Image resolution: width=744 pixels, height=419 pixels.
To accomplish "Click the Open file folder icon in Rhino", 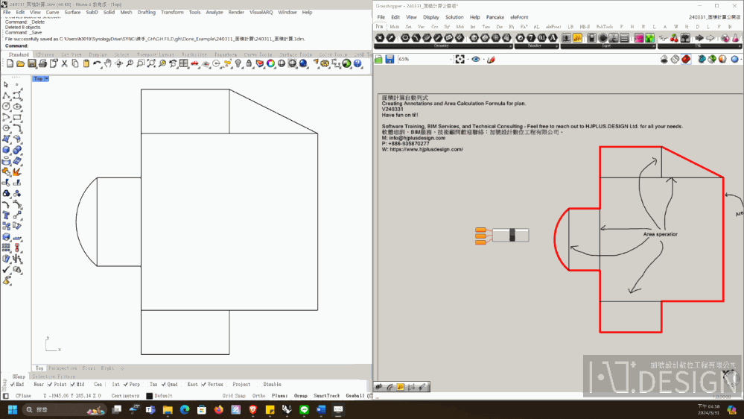I will click(x=20, y=63).
